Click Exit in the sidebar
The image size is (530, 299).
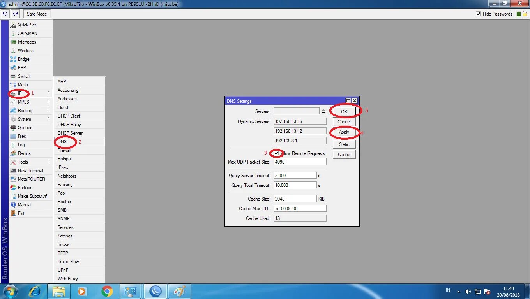pos(31,213)
